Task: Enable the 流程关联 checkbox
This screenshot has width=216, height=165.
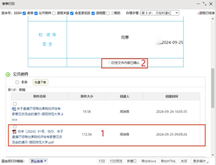Action: click(54, 13)
